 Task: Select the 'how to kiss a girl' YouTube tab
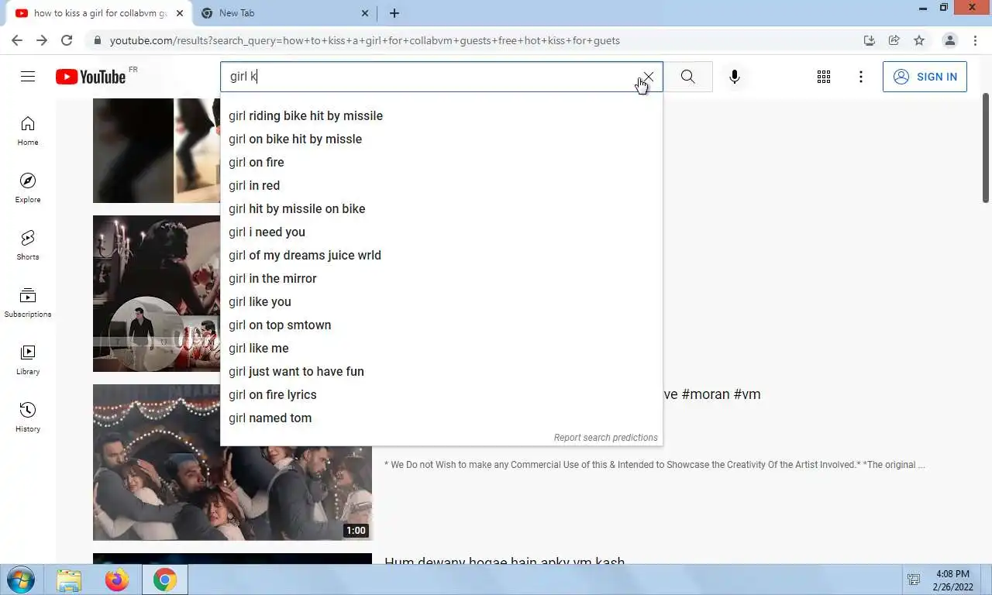point(99,13)
